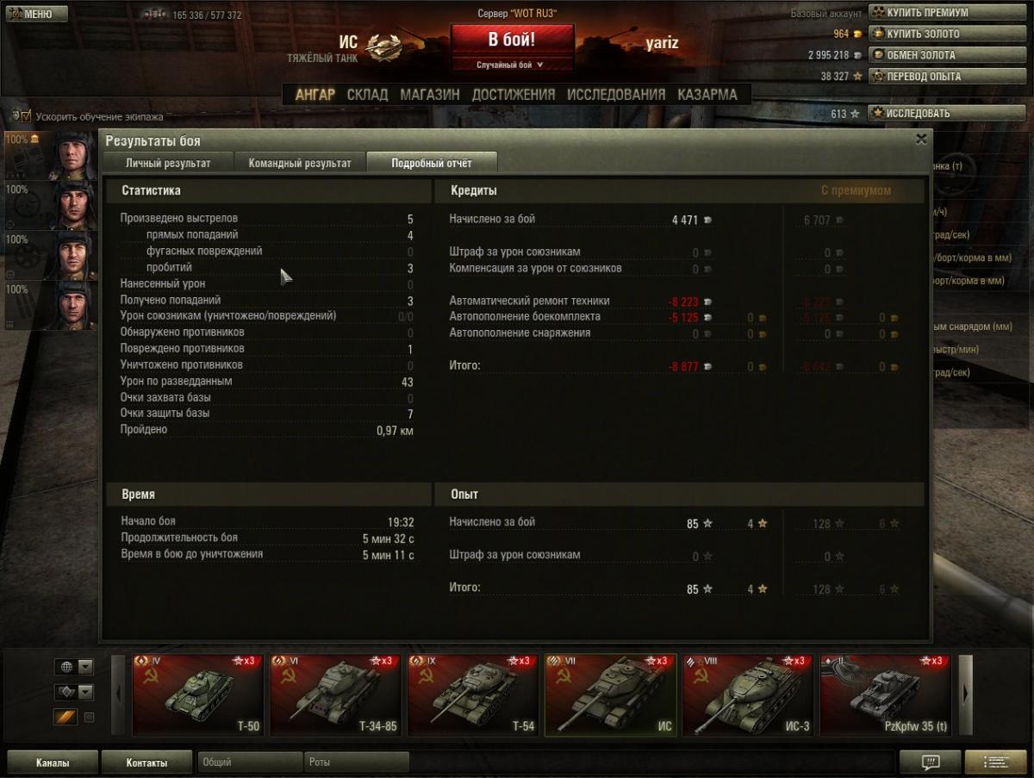Click experience star next to 613
The width and height of the screenshot is (1034, 778).
(x=855, y=114)
